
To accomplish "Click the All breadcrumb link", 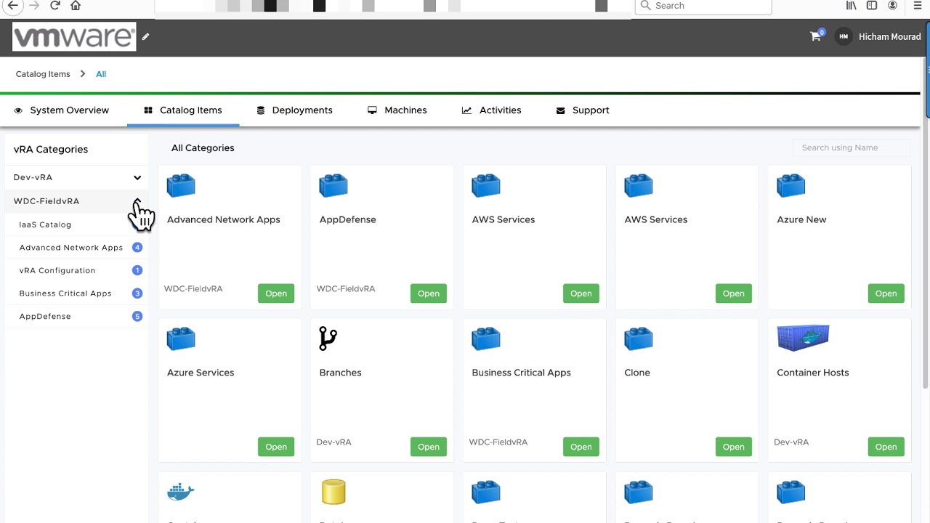I will [100, 73].
